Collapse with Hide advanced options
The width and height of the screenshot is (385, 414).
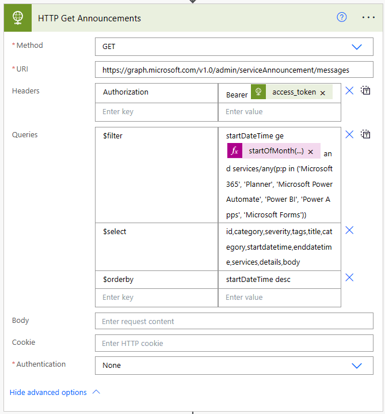coord(48,392)
